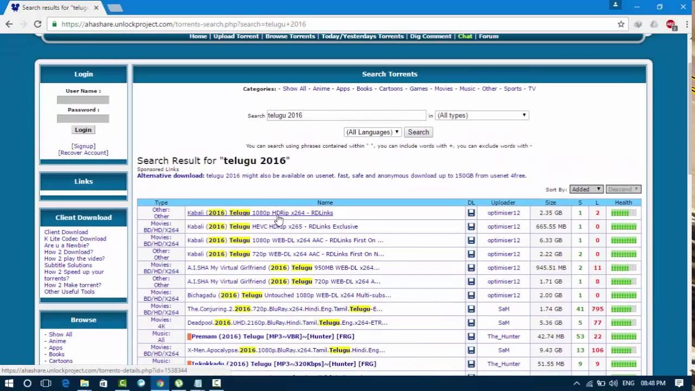The height and width of the screenshot is (391, 695).
Task: Click download icon for Kabali HEVC HDRip x265
Action: coord(471,226)
